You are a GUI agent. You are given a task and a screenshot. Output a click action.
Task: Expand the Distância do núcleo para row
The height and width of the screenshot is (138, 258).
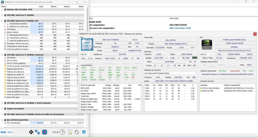click(5, 27)
